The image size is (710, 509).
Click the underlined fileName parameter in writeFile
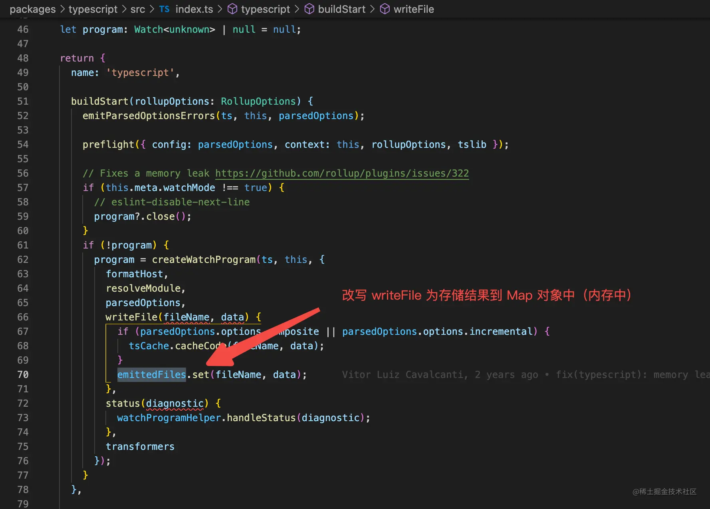click(186, 317)
